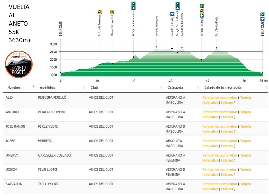Open Pendiente comprobar link for Alex
Screen dimensions: 269x196
219,97
